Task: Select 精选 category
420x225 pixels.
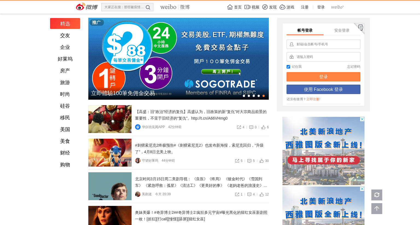Action: (65, 23)
